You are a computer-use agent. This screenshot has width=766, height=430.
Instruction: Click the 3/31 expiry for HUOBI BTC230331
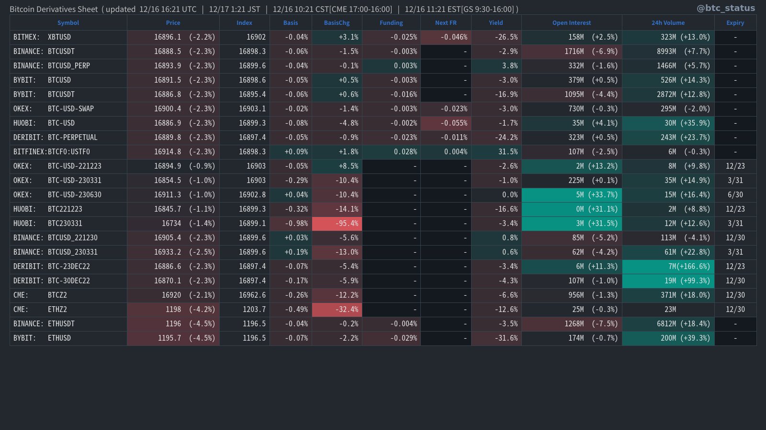click(735, 223)
